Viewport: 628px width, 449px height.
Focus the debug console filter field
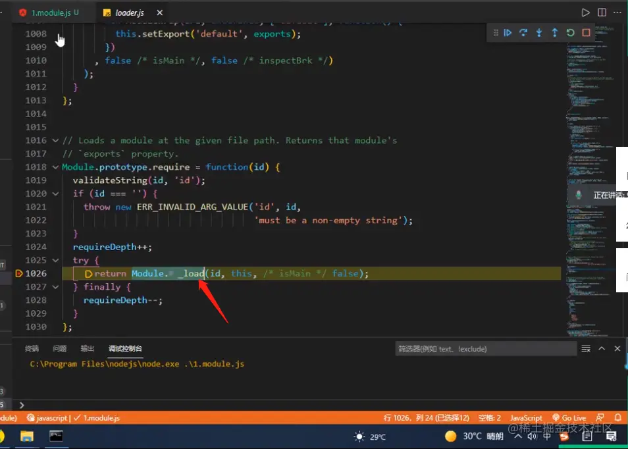(485, 349)
